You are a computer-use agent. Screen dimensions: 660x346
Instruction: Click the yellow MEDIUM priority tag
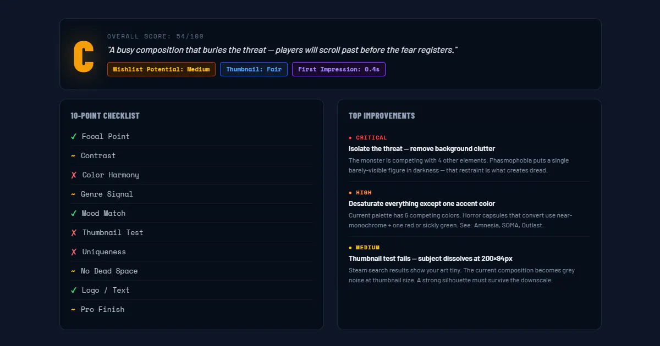pos(364,248)
